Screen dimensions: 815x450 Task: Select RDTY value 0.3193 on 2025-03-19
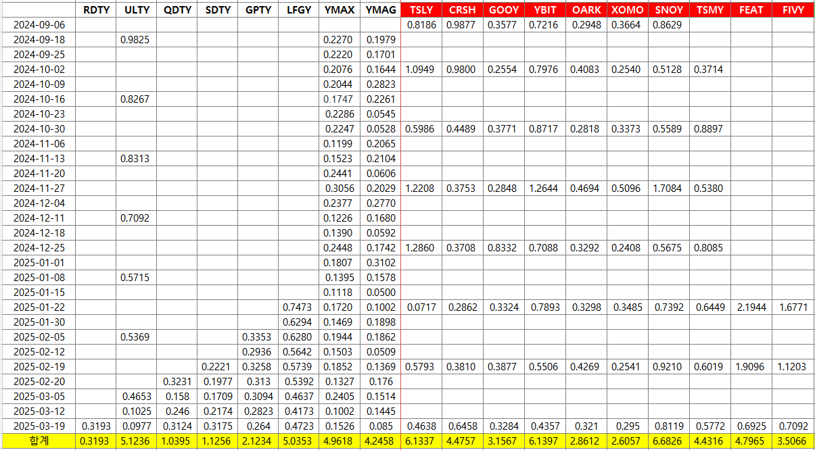(x=95, y=426)
